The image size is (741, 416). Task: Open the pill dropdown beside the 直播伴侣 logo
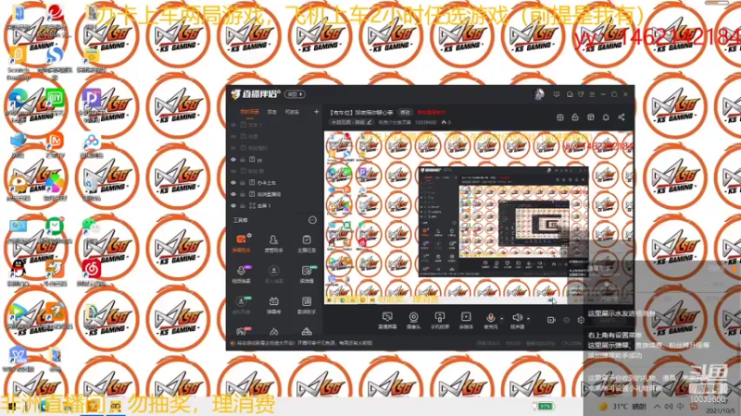click(x=295, y=94)
